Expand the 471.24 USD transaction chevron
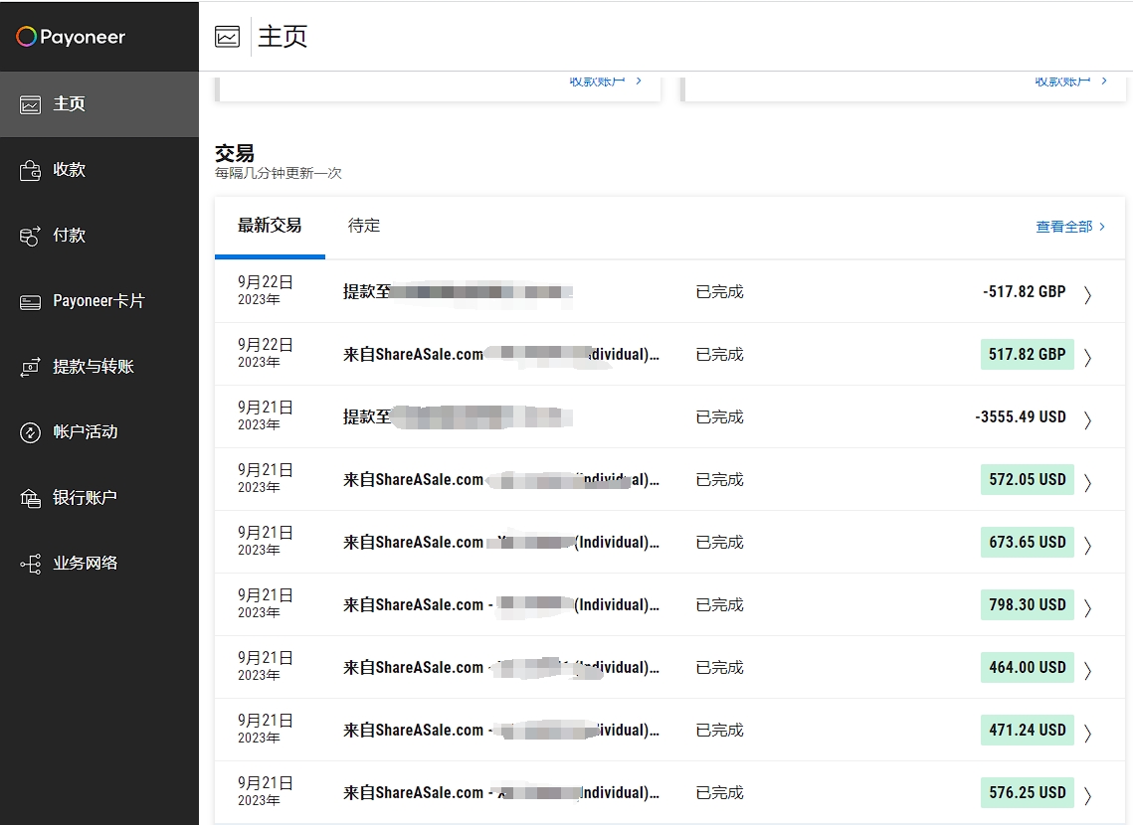This screenshot has width=1133, height=825. [1087, 734]
